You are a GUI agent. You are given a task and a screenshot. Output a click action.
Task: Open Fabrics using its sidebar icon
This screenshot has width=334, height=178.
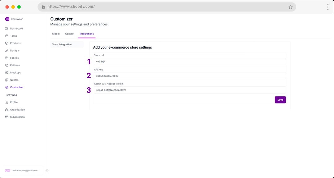coord(7,58)
